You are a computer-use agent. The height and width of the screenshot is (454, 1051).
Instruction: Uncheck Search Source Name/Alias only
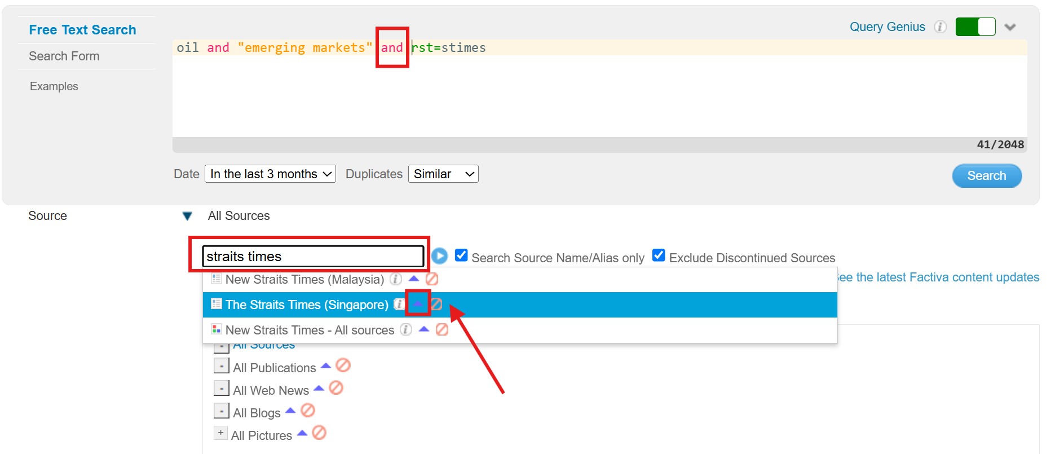[x=461, y=255]
